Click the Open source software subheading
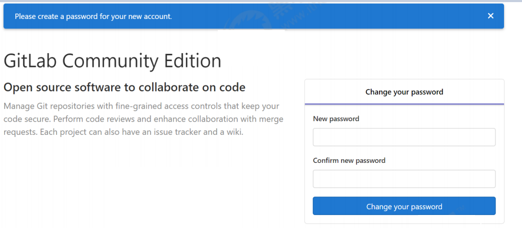The width and height of the screenshot is (522, 235). 124,87
